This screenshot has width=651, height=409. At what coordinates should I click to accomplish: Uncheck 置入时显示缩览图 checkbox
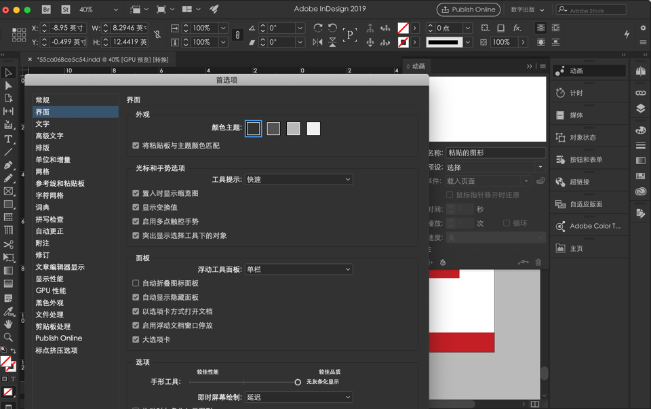136,193
